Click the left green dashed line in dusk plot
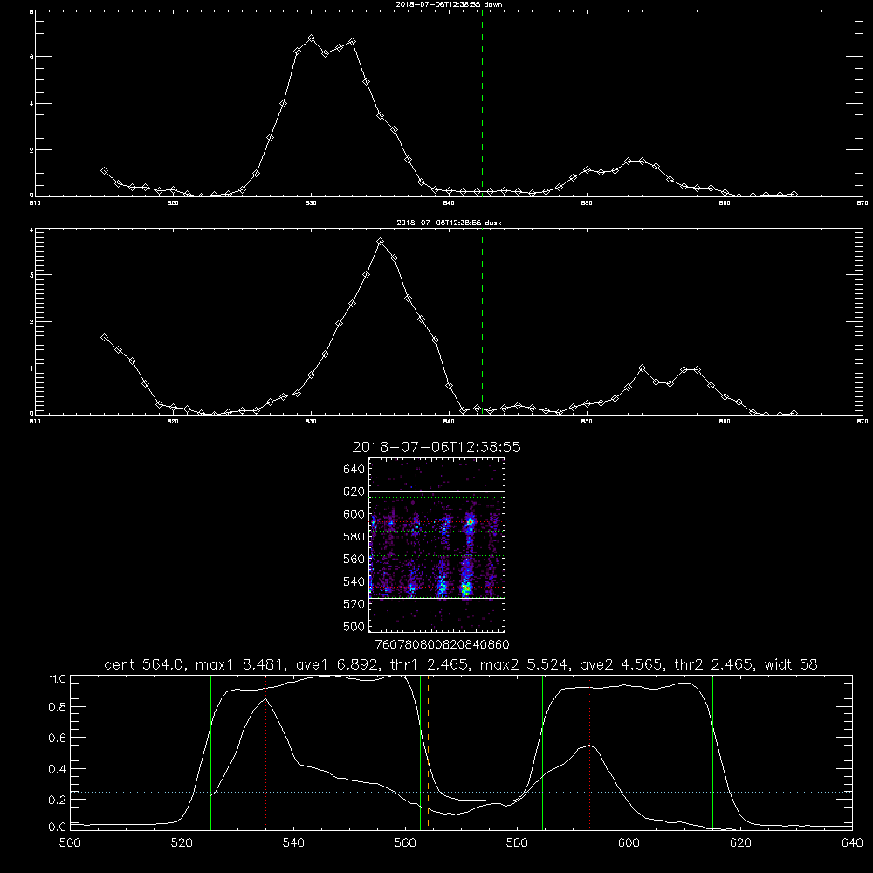 [278, 321]
